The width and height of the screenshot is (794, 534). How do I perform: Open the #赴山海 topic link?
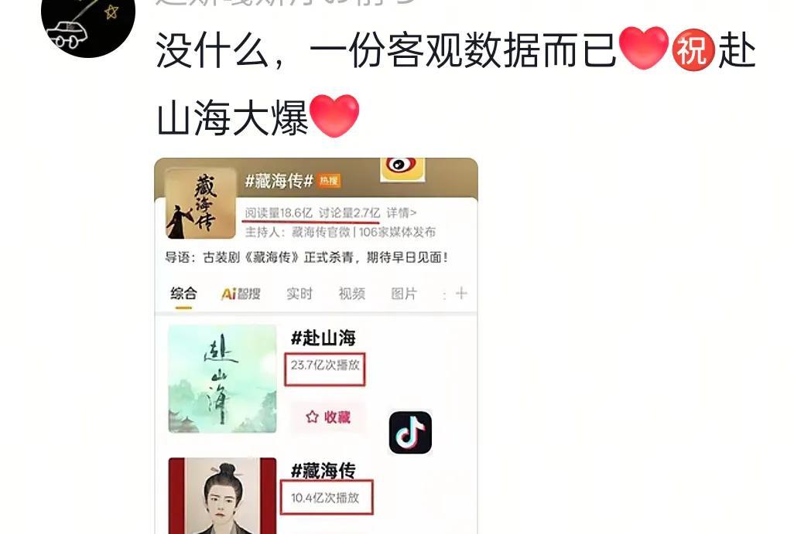click(x=323, y=338)
